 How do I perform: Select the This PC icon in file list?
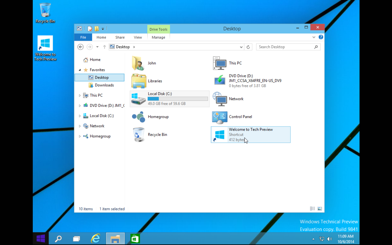tap(220, 63)
